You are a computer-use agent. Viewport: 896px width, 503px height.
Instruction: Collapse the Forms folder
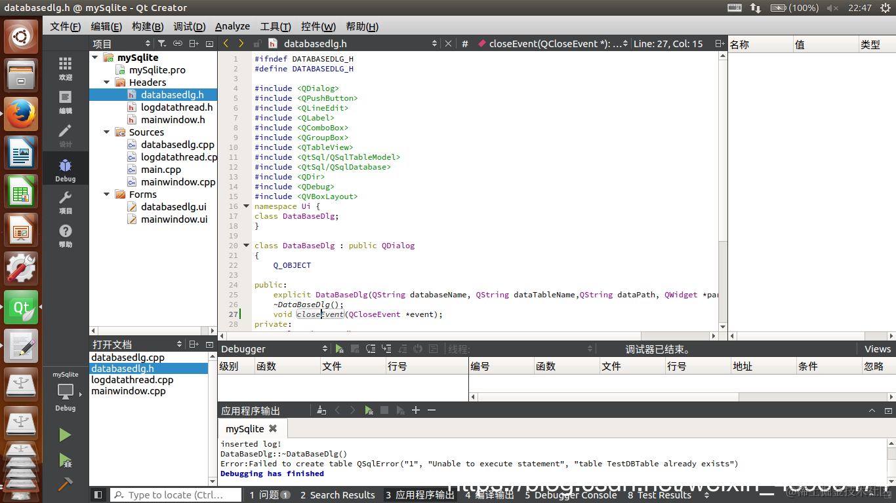coord(107,195)
